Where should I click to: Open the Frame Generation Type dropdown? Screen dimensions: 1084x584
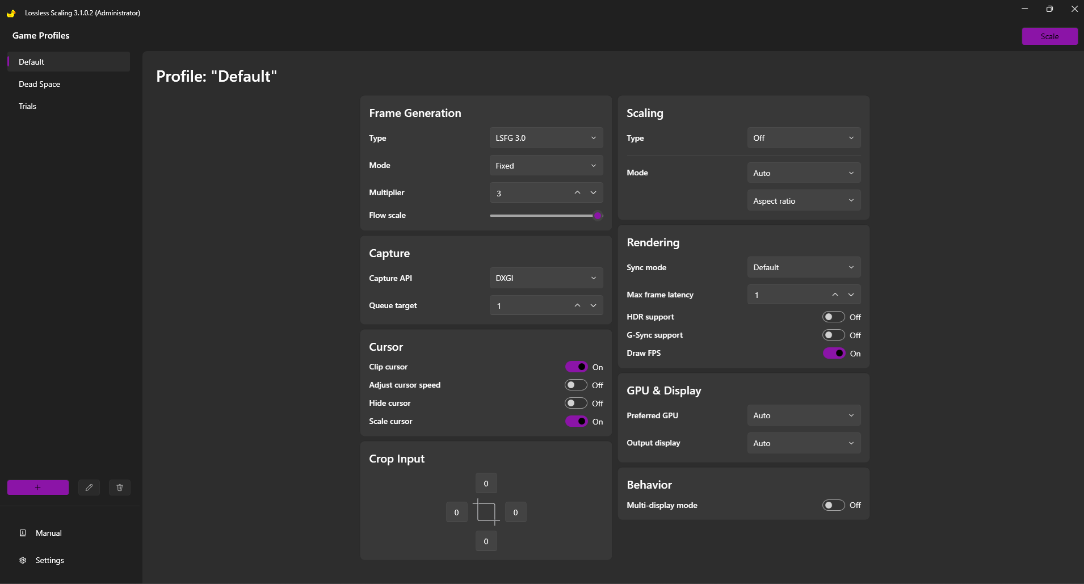click(546, 138)
